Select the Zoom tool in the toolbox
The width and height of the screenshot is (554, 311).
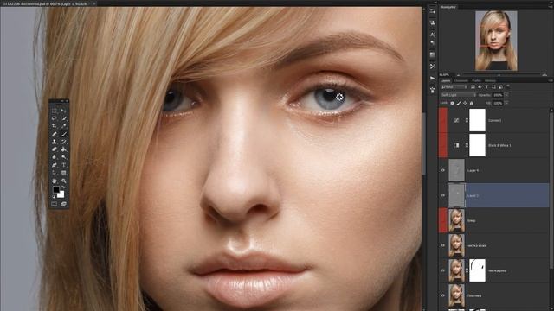64,181
